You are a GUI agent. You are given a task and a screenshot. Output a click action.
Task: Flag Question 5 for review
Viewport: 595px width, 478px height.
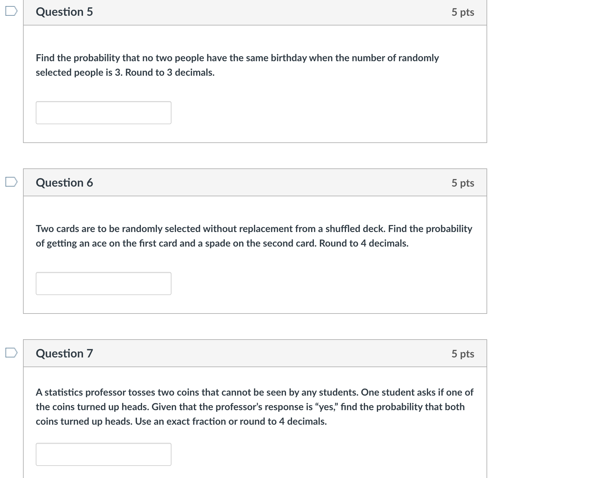[11, 11]
